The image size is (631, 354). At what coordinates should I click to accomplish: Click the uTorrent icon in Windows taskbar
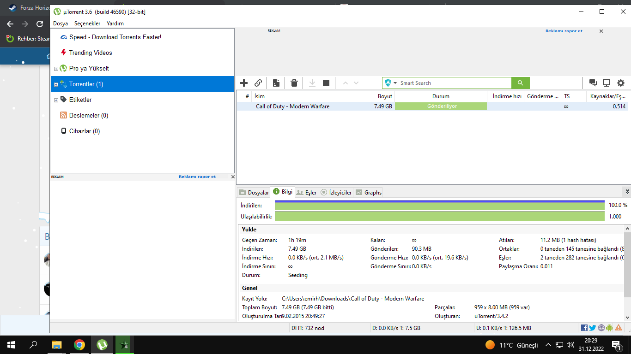tap(102, 344)
